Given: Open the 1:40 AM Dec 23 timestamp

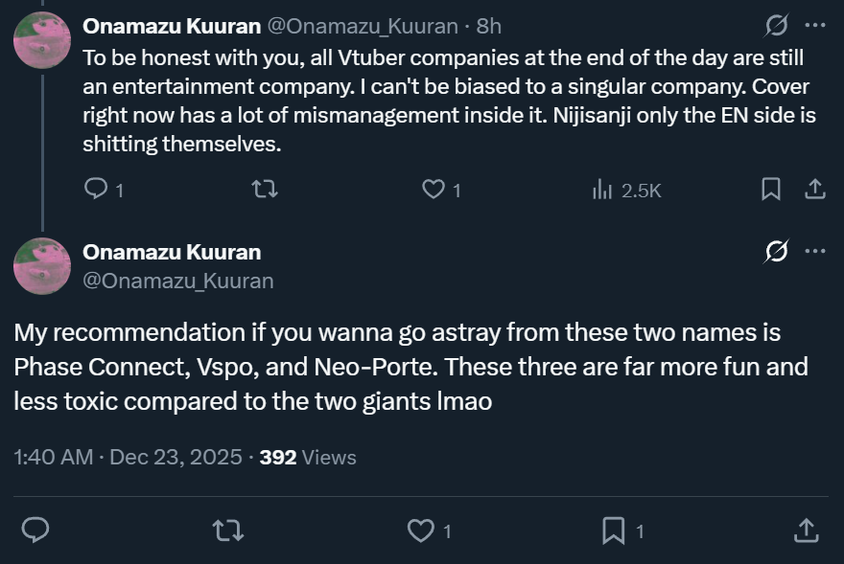Looking at the screenshot, I should tap(128, 458).
